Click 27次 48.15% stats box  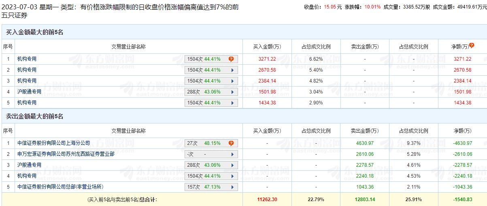[211, 143]
